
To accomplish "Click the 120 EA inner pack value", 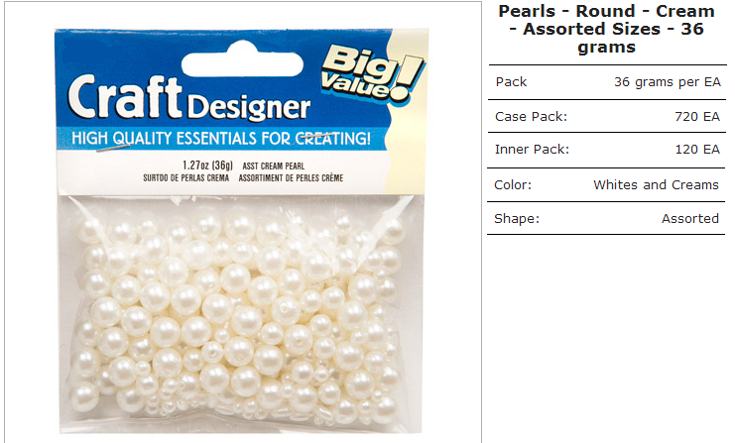I will point(697,150).
